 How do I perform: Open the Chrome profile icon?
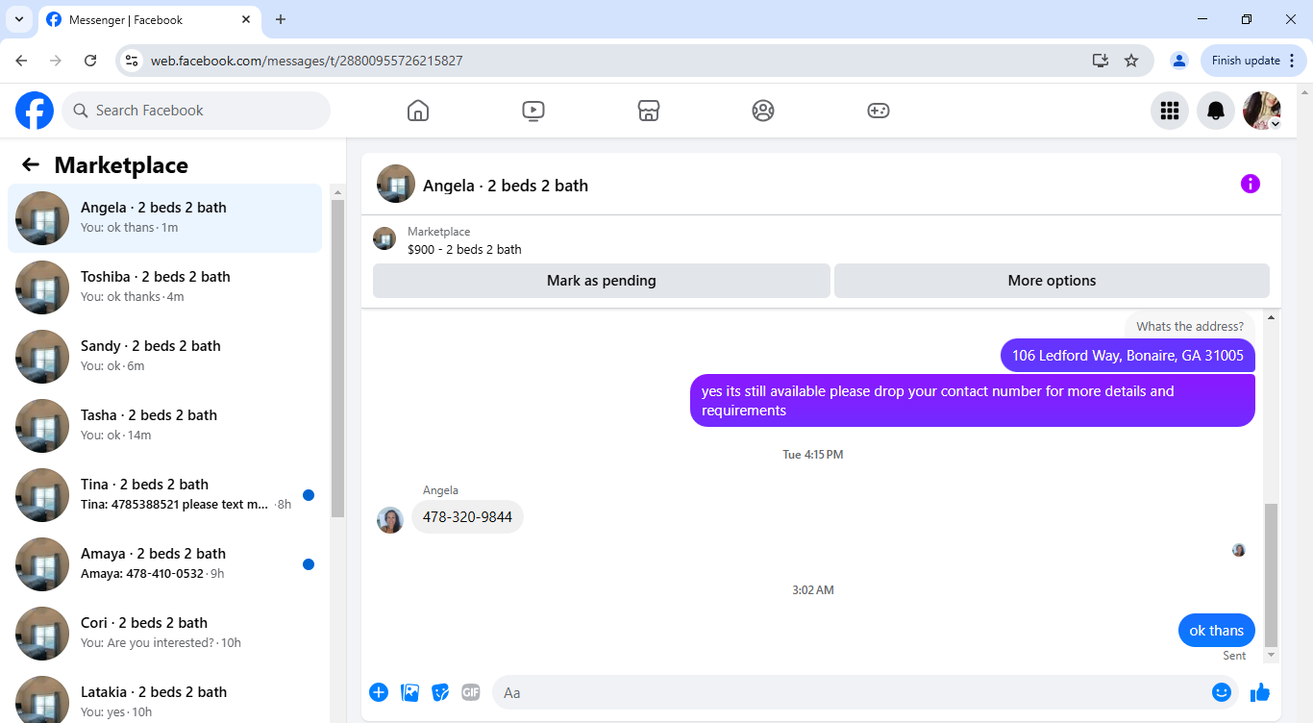(1179, 61)
